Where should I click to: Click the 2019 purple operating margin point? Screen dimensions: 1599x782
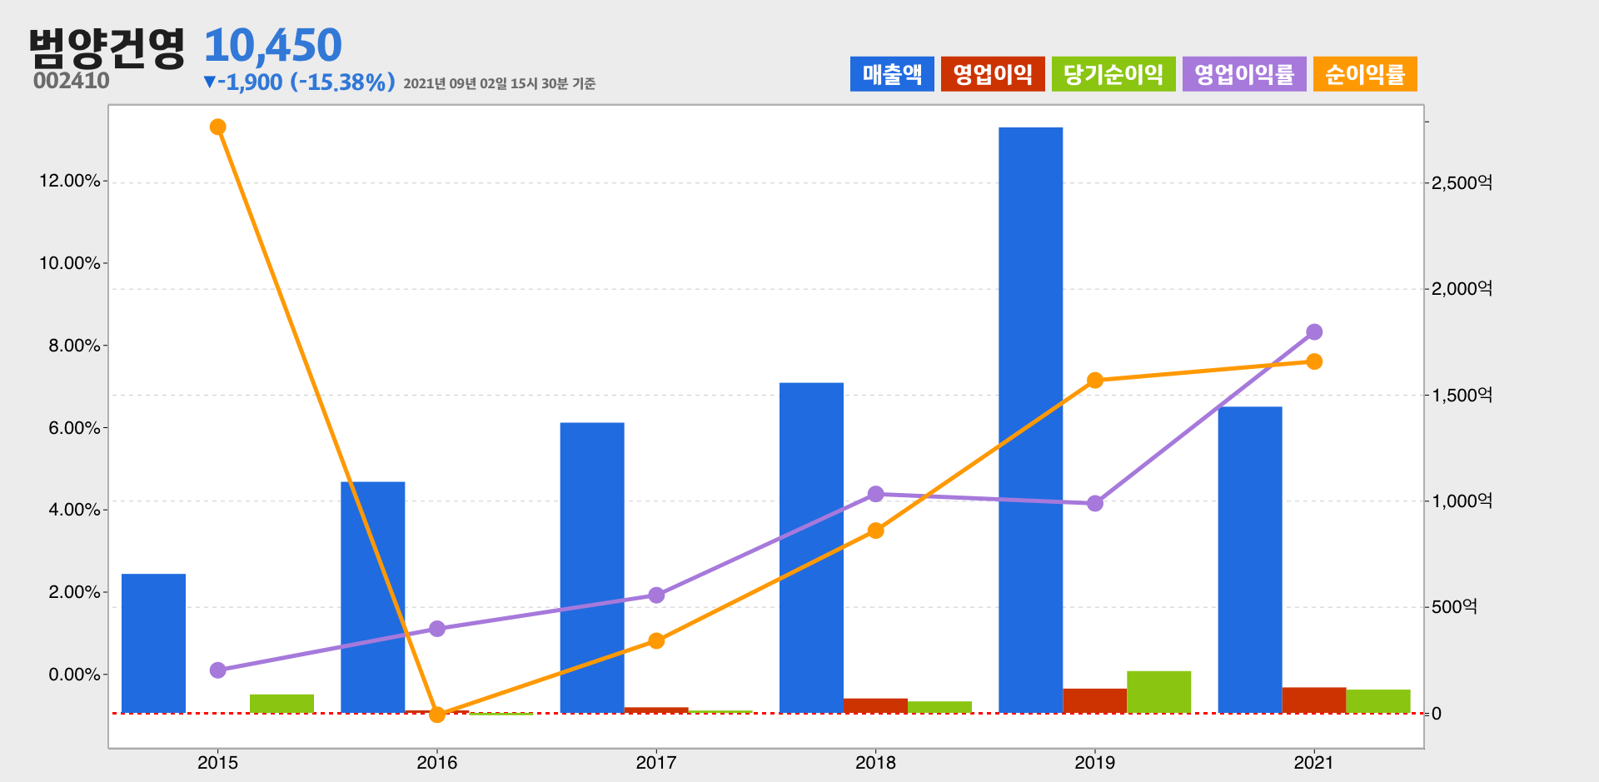(1095, 504)
